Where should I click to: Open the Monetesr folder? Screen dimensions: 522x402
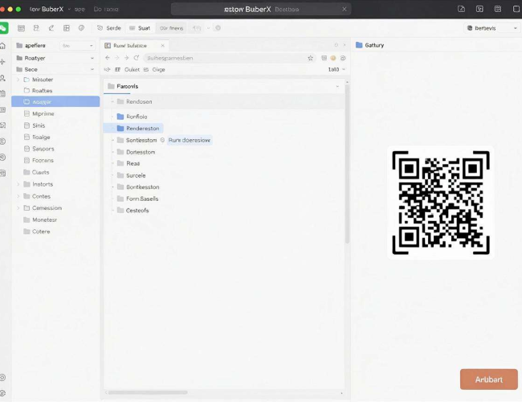44,219
